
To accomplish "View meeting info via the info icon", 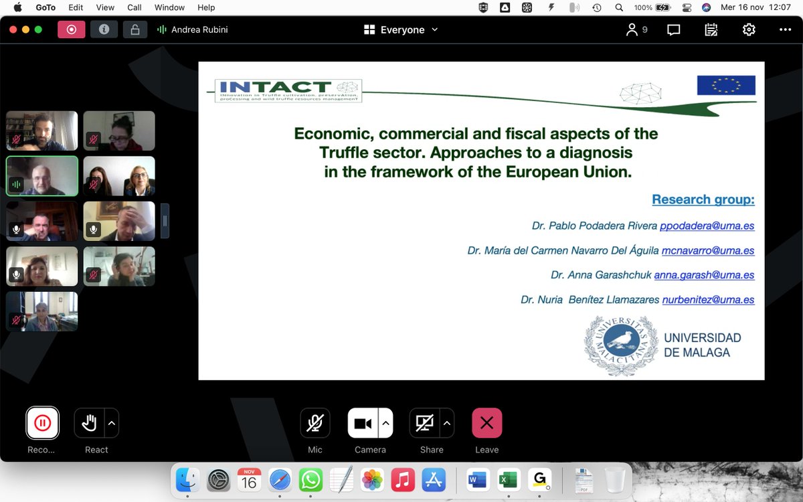I will tap(104, 29).
